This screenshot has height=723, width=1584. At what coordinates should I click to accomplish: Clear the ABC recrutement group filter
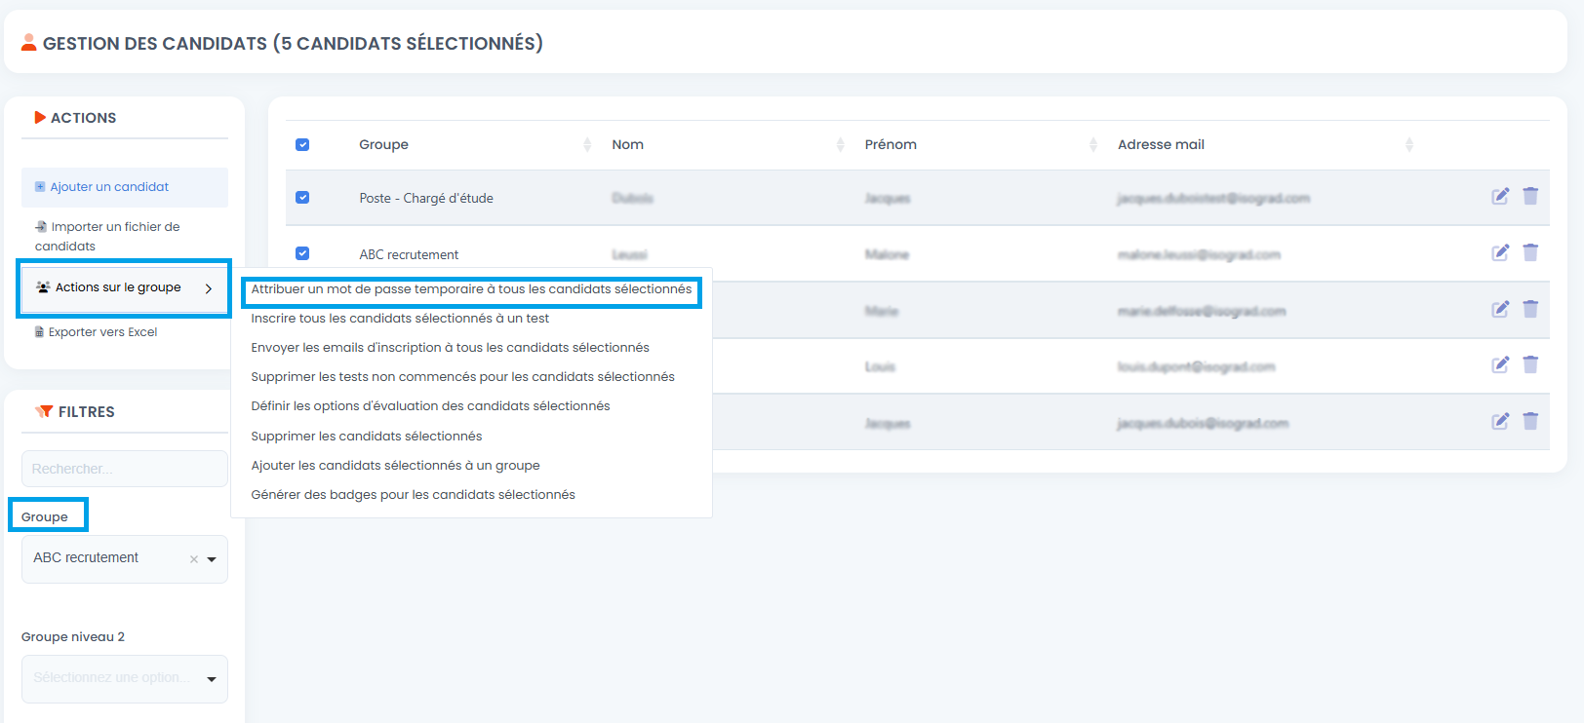point(194,559)
